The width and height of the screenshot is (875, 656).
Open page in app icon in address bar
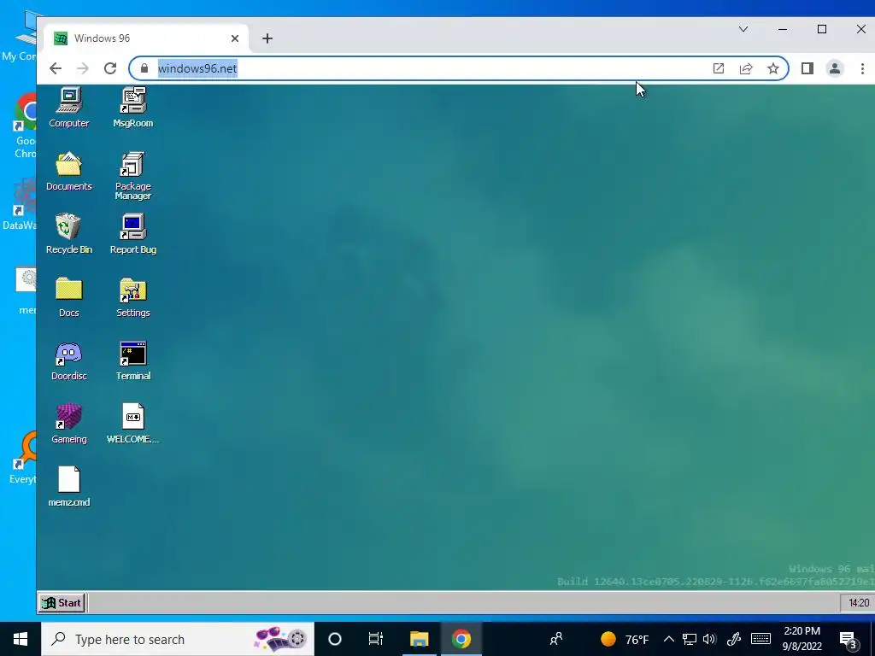pos(718,68)
